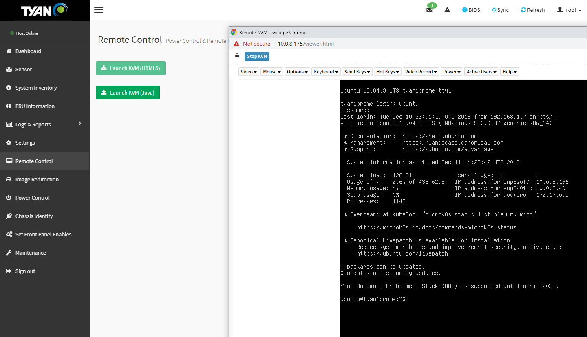Click the Chrome icon in Remote KVM title bar
The image size is (587, 337).
click(234, 32)
